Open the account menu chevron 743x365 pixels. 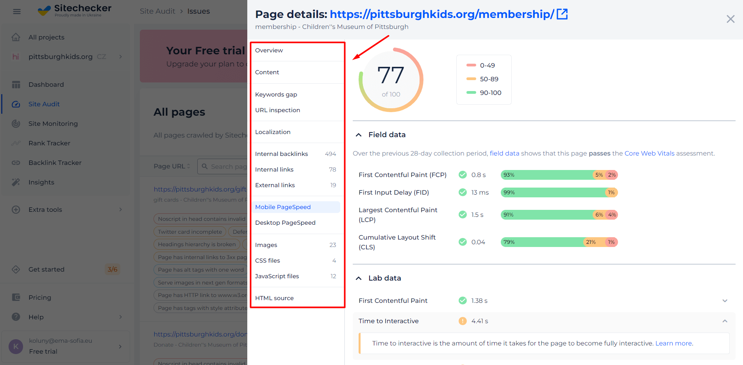coord(120,346)
